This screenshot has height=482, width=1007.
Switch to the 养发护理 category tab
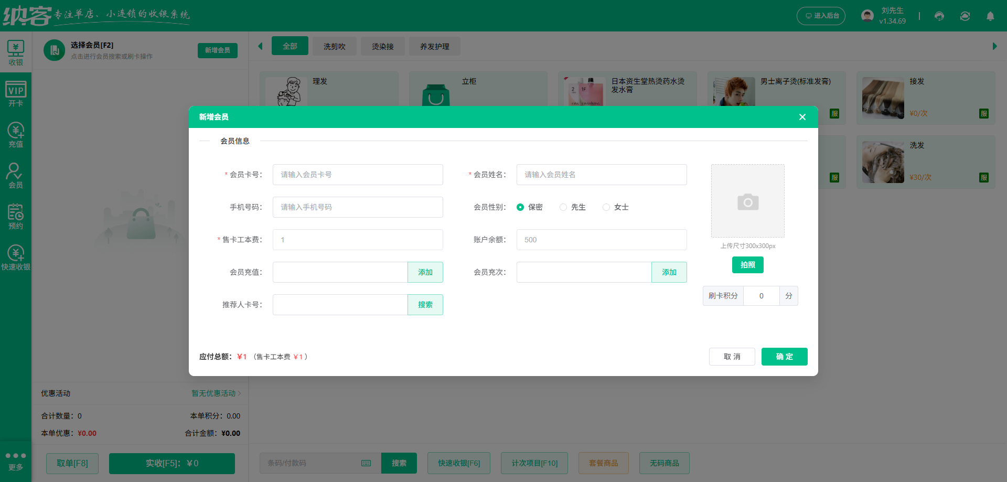coord(435,46)
